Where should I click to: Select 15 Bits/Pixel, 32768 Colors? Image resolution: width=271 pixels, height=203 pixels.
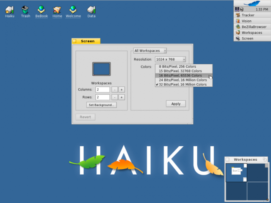[184, 71]
